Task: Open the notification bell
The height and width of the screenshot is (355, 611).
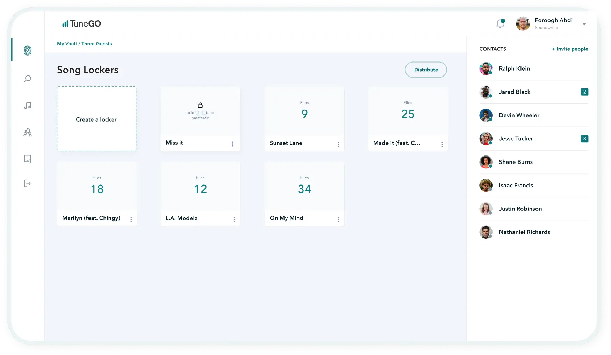Action: (500, 23)
